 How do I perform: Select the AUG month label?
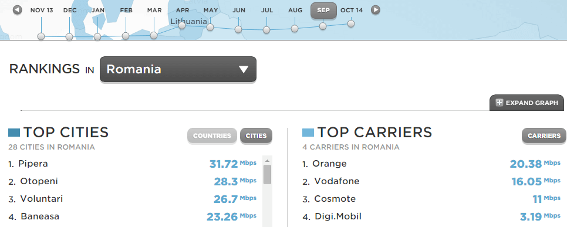pos(295,10)
